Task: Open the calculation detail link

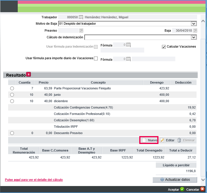Action: [34, 180]
